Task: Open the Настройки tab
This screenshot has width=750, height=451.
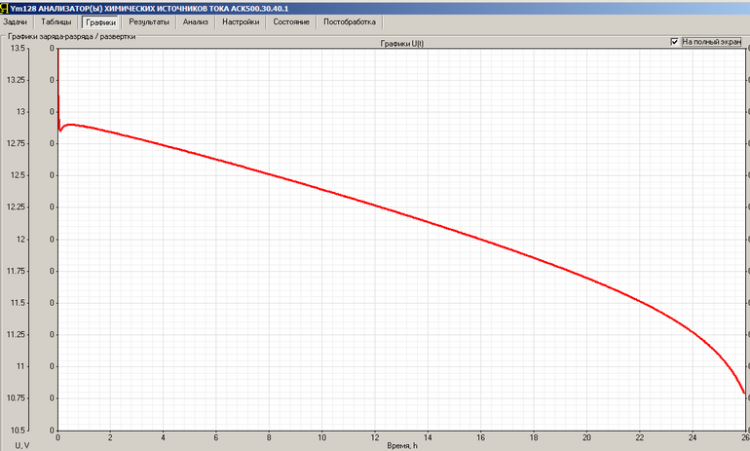Action: tap(241, 22)
